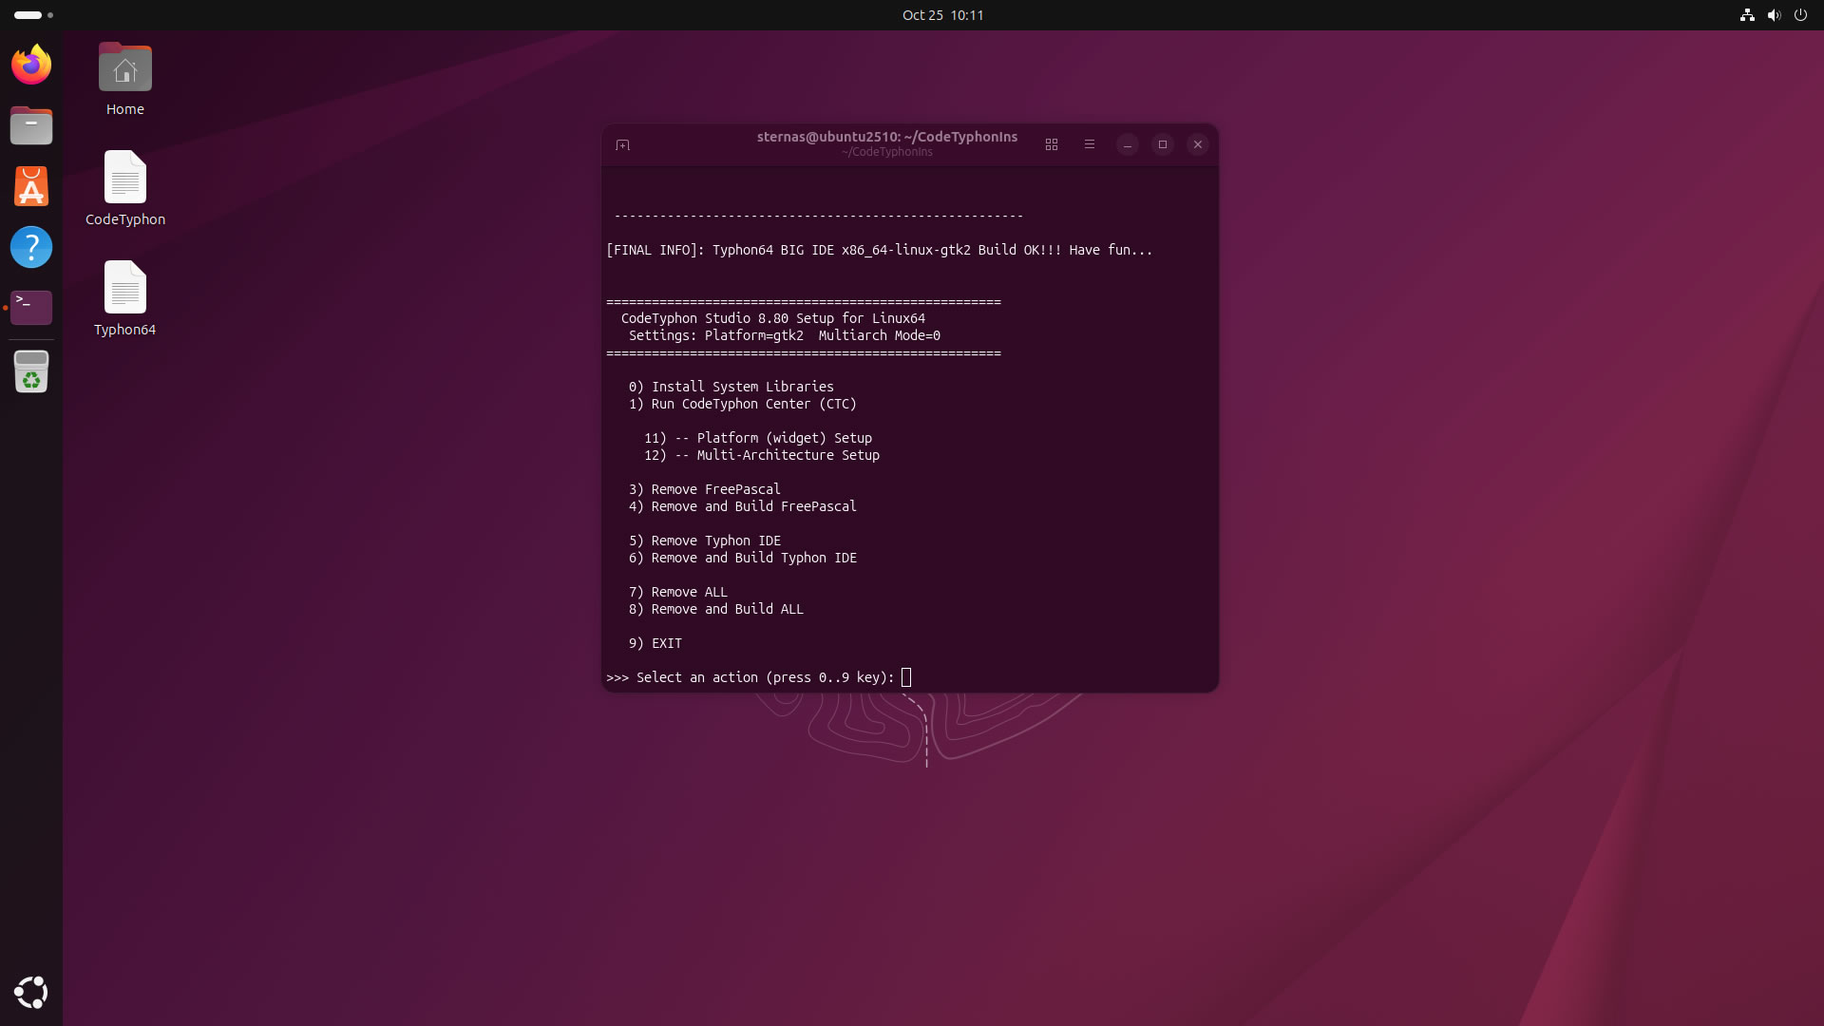This screenshot has width=1824, height=1026.
Task: Open the terminal hamburger menu
Action: click(x=1089, y=144)
